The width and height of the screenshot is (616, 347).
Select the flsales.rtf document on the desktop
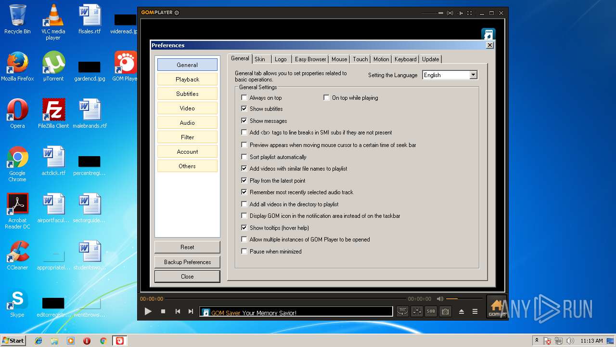point(90,20)
